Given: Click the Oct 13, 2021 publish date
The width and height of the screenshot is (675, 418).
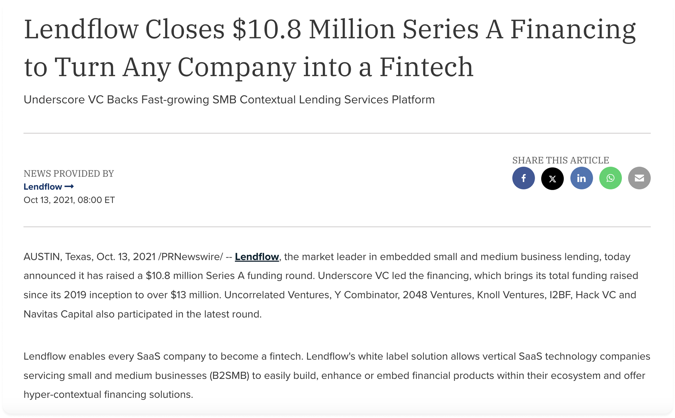Looking at the screenshot, I should pyautogui.click(x=69, y=200).
